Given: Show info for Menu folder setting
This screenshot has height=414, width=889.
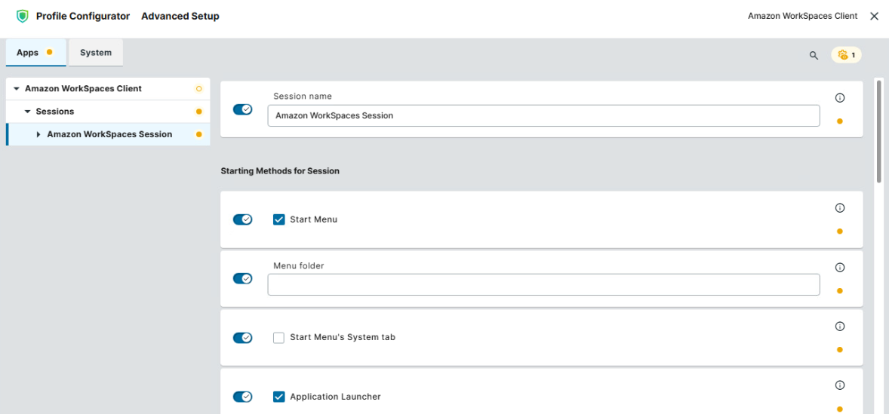Looking at the screenshot, I should point(840,267).
